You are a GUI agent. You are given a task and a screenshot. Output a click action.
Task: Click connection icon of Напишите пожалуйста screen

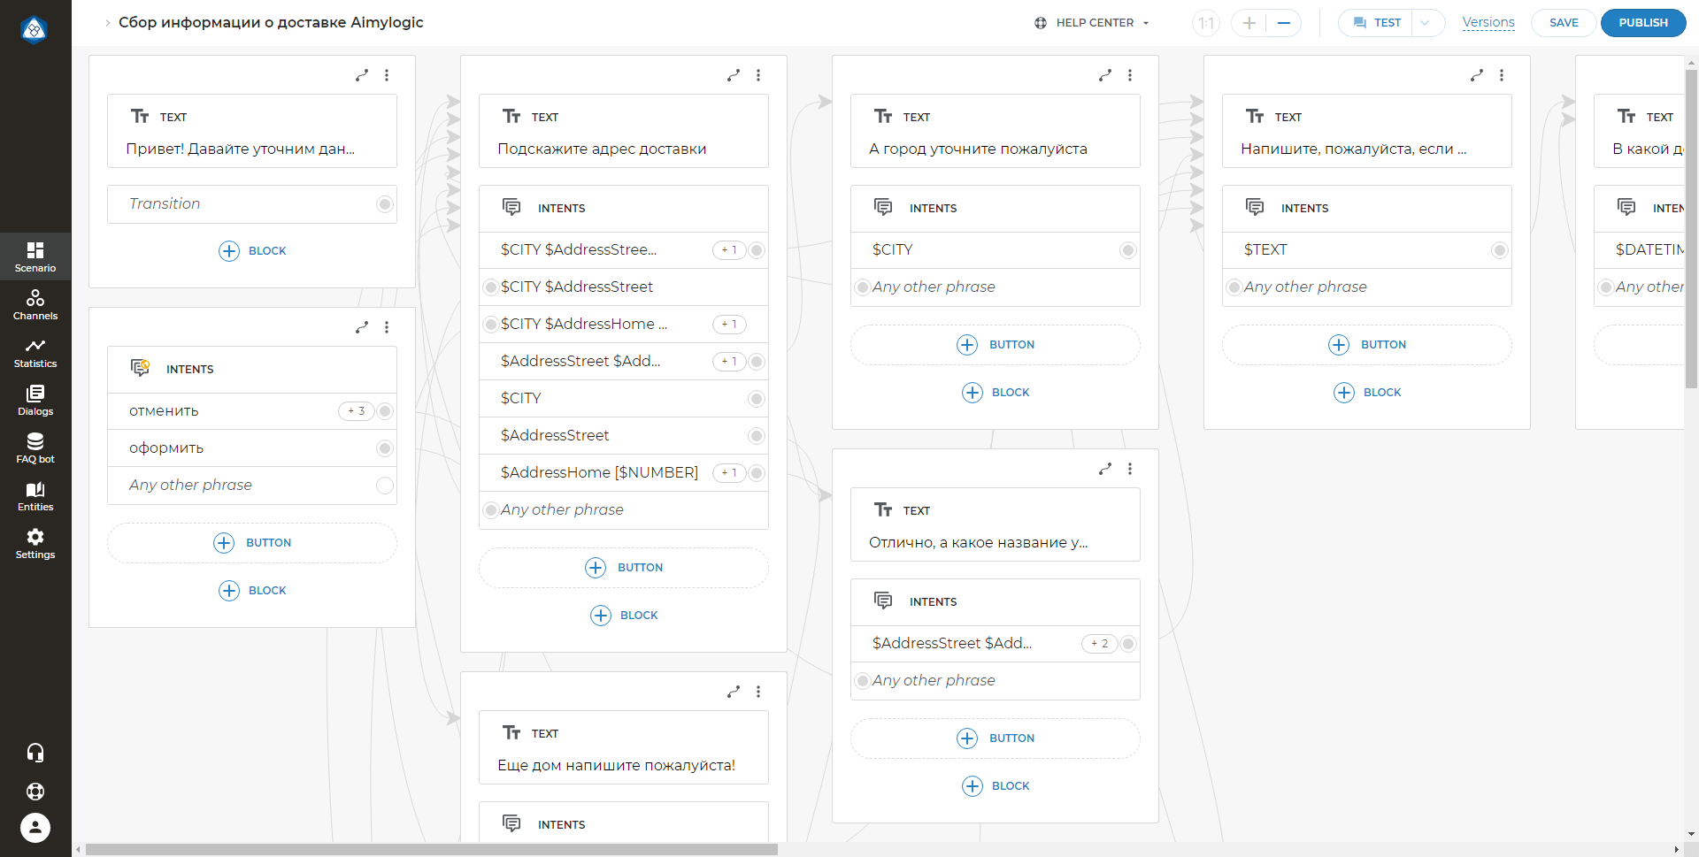point(1477,75)
